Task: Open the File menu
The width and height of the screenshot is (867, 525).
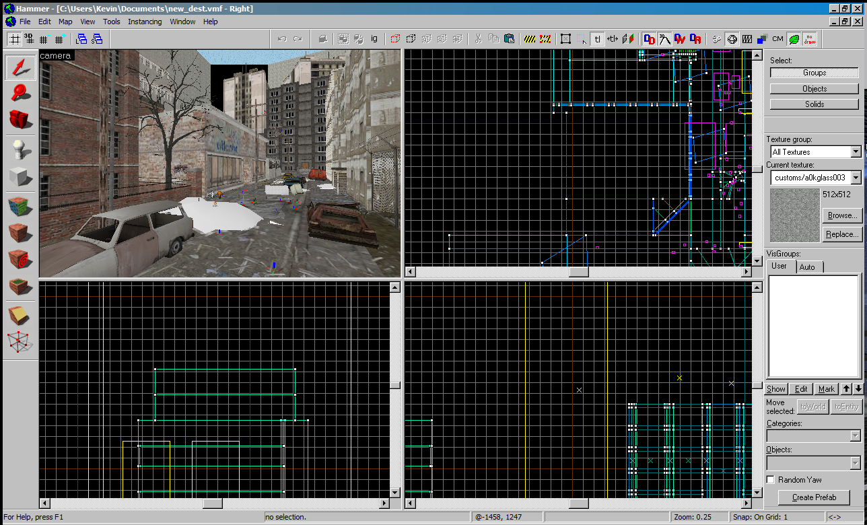Action: (25, 22)
